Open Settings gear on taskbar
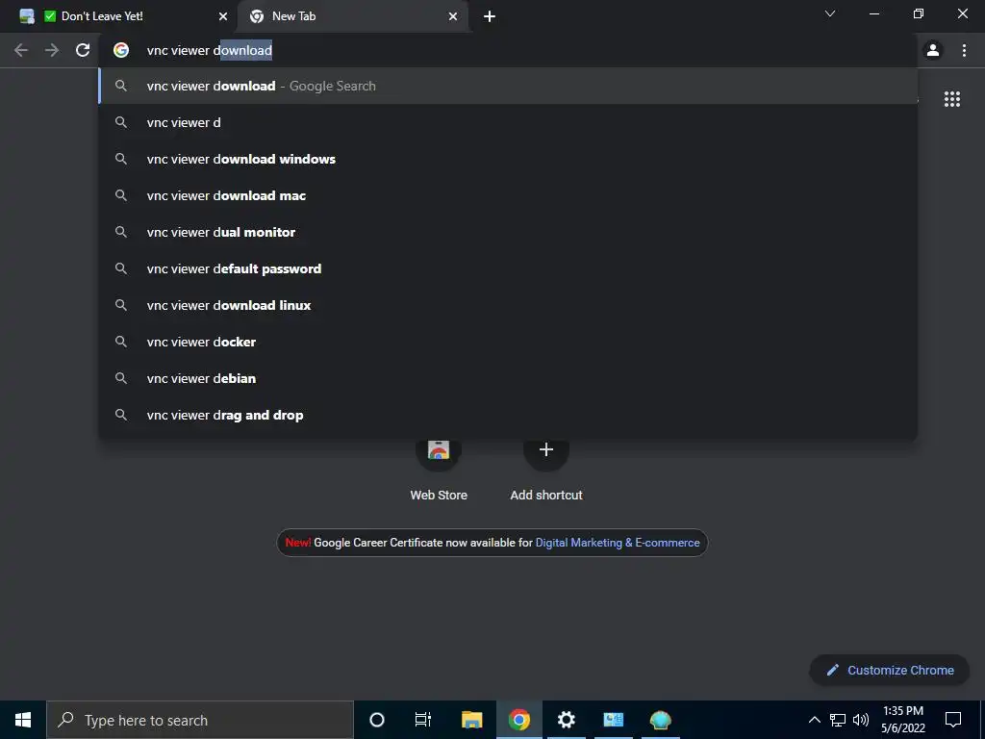The image size is (985, 739). point(566,720)
